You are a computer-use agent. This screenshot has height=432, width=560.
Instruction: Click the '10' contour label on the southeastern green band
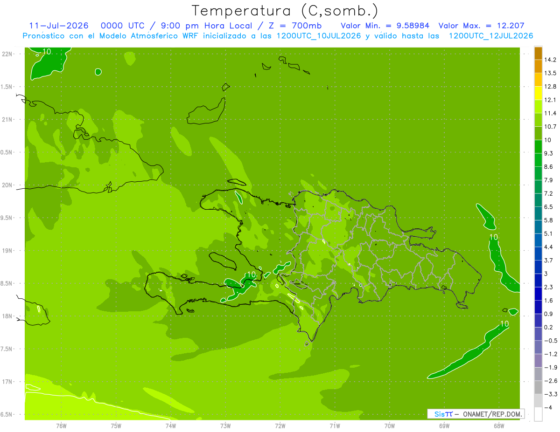504,323
